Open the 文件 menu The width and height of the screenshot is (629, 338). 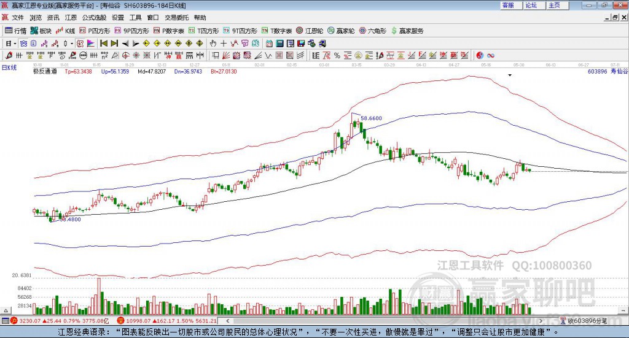pyautogui.click(x=18, y=18)
